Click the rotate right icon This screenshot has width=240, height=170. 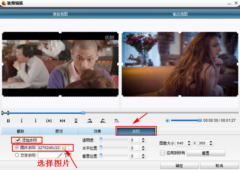[90, 121]
